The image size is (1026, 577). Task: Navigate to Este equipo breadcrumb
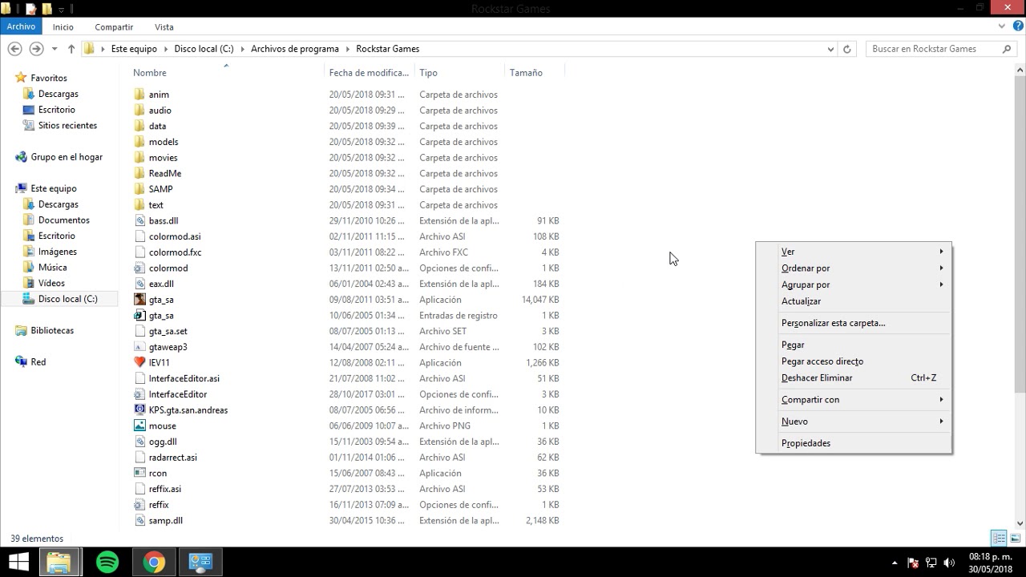tap(134, 49)
